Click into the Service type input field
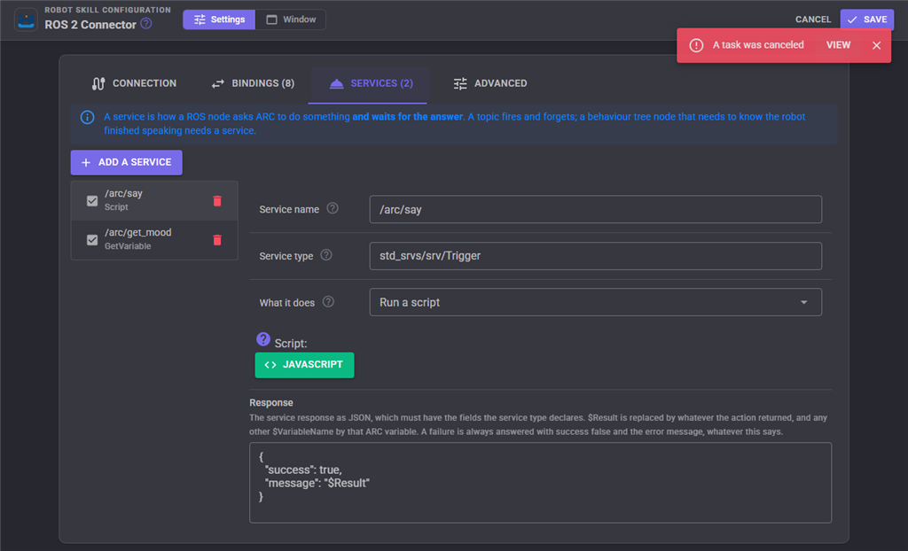The height and width of the screenshot is (551, 908). [595, 256]
